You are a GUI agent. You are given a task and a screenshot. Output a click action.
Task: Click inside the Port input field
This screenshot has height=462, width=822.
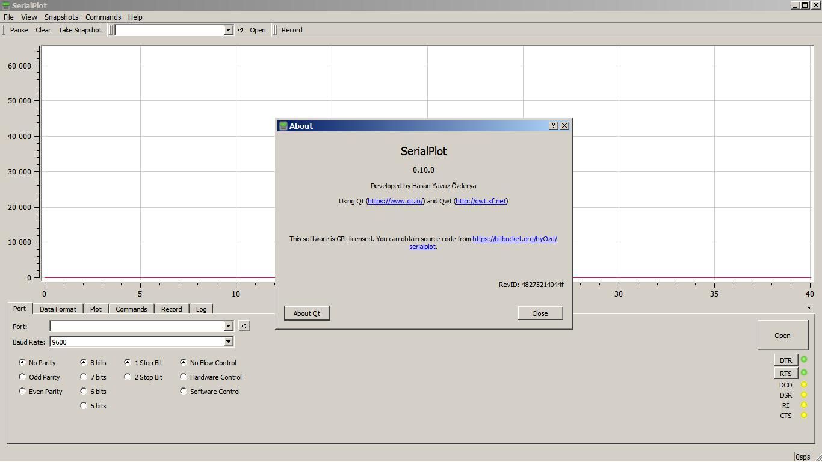137,326
